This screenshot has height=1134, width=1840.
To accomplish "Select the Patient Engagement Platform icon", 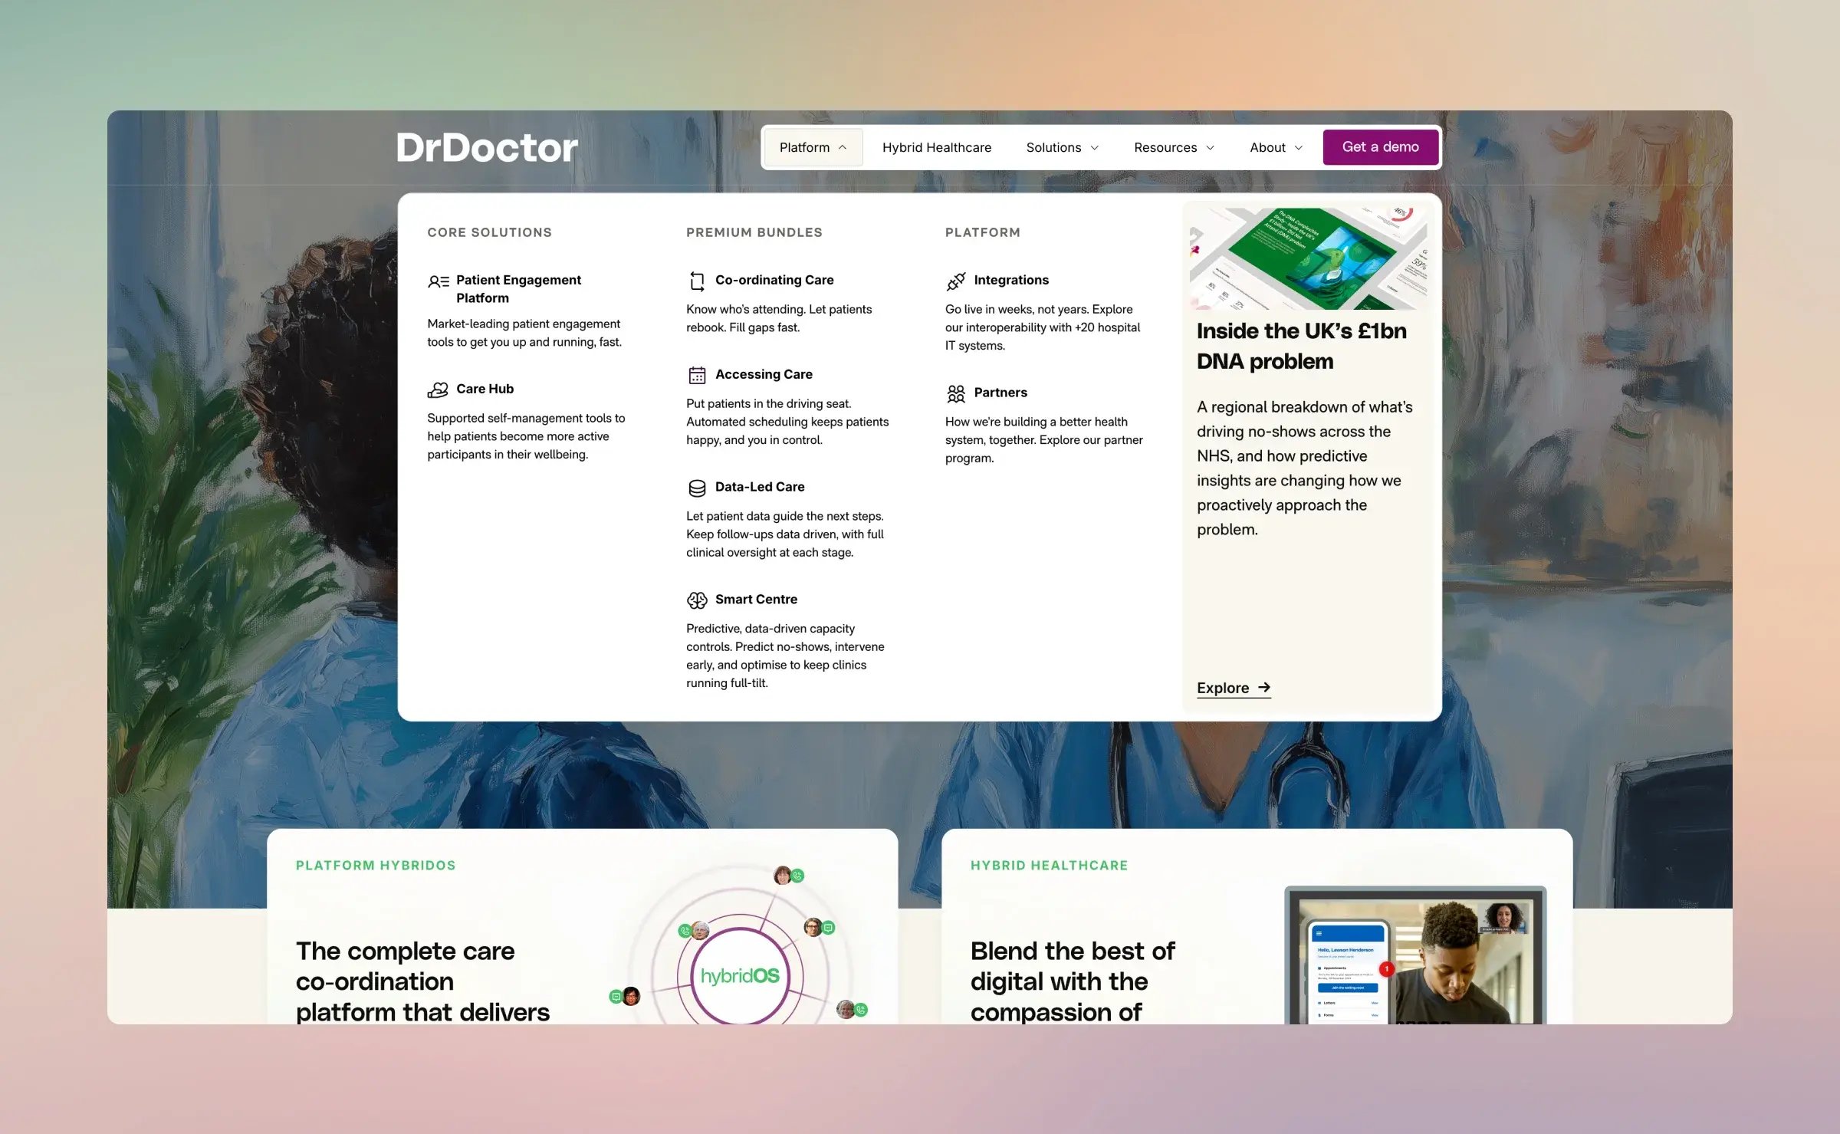I will [x=438, y=281].
